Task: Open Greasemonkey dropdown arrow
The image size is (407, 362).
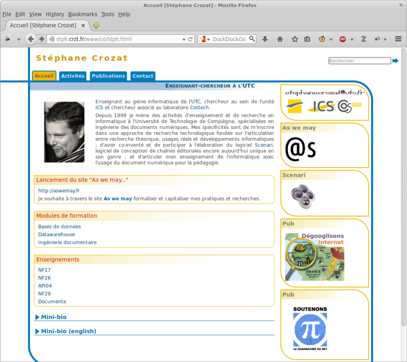Action: click(x=331, y=39)
